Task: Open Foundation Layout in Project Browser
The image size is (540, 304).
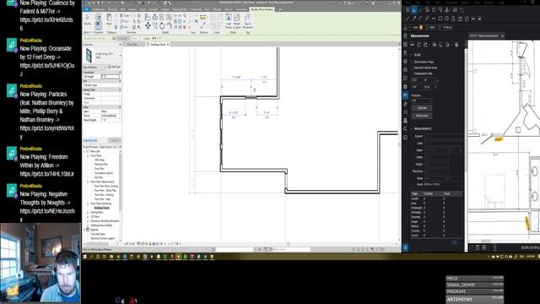Action: click(x=104, y=173)
